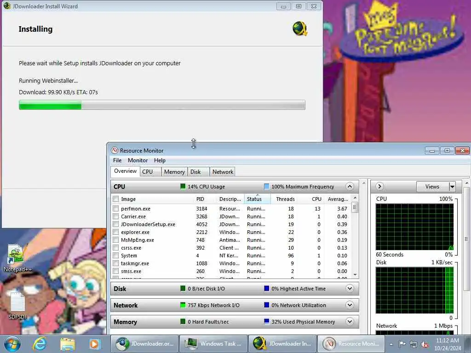Screen dimensions: 471x353
Task: Click the Disk activity graph
Action: click(414, 290)
